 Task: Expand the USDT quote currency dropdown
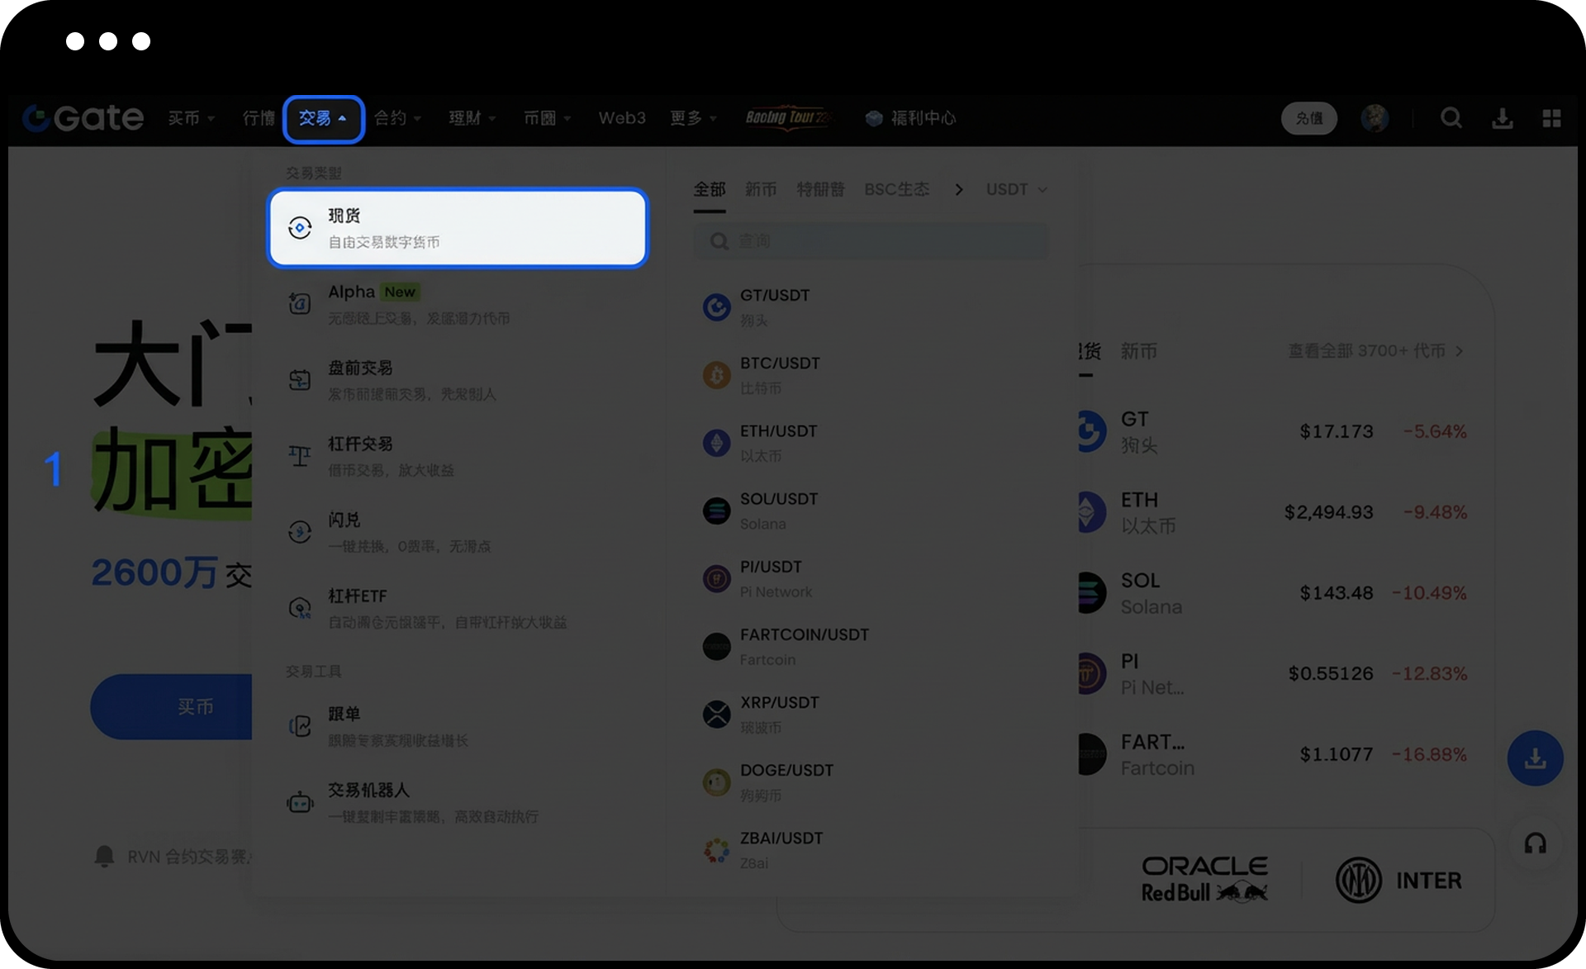click(1016, 189)
